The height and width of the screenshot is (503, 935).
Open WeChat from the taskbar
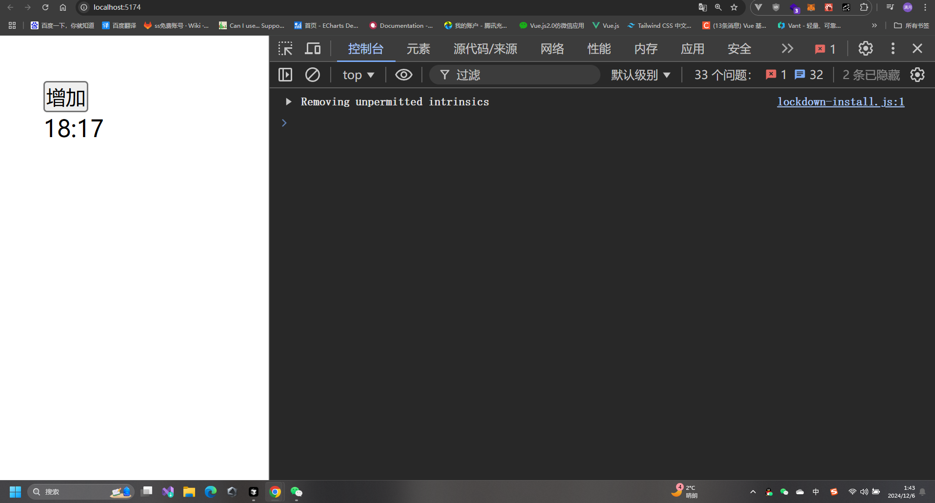click(297, 491)
